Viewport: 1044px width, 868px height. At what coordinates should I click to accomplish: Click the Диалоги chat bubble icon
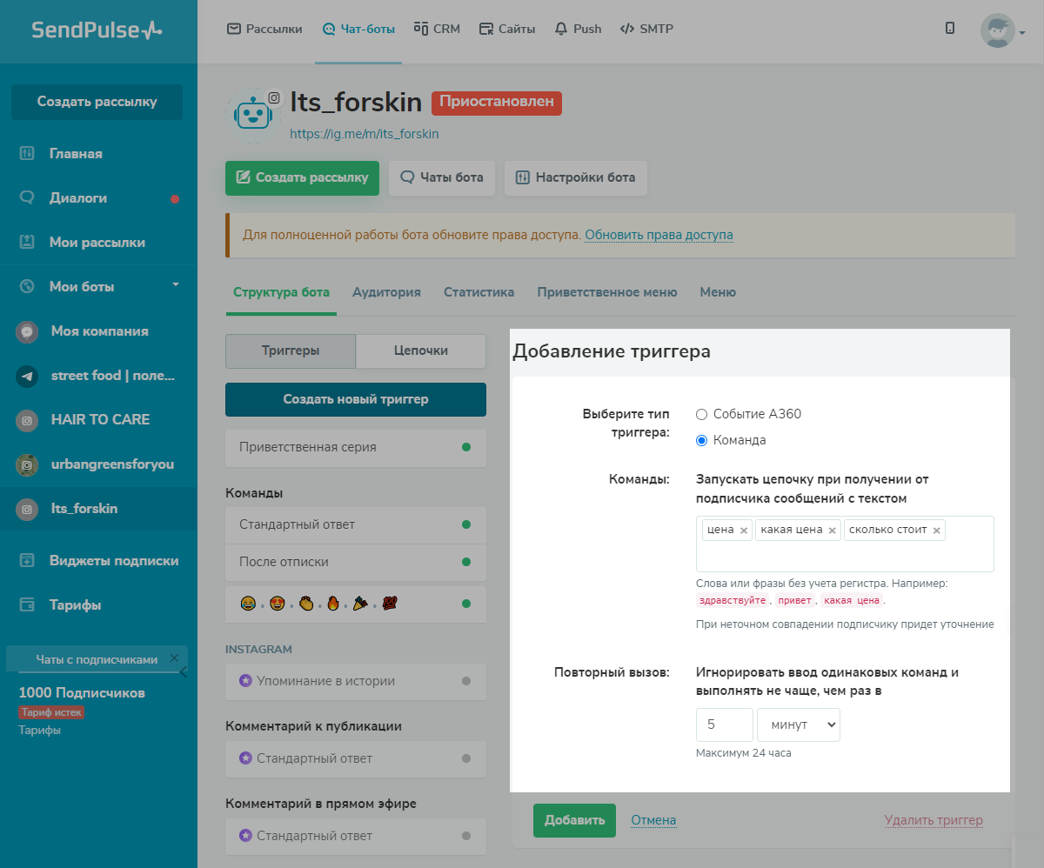tap(27, 198)
